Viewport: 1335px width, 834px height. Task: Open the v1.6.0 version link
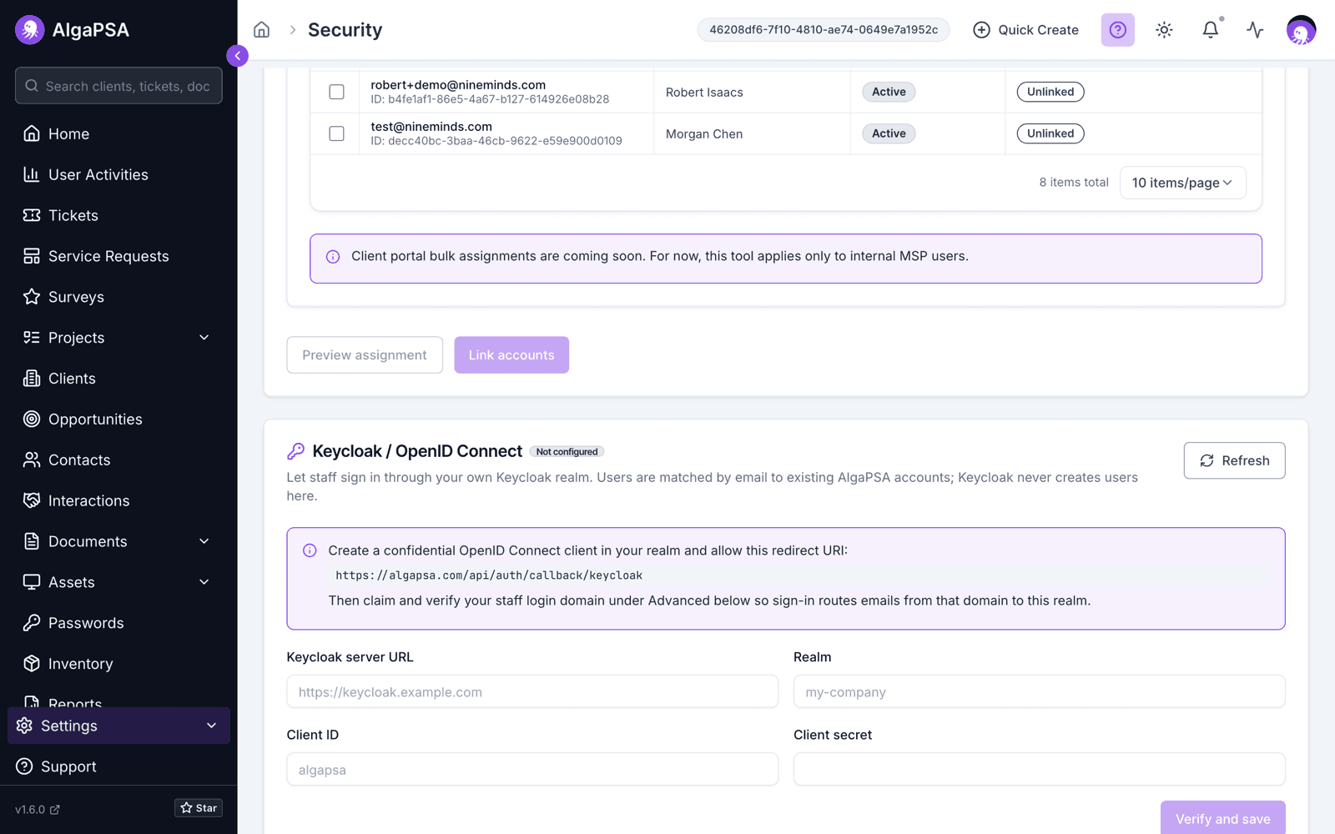click(x=38, y=810)
